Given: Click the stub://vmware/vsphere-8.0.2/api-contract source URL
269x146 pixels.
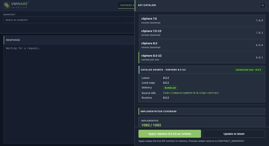Looking at the screenshot, I should point(191,93).
